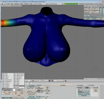Click Copy on Armature modifier
The height and width of the screenshot is (99, 104).
tap(96, 91)
